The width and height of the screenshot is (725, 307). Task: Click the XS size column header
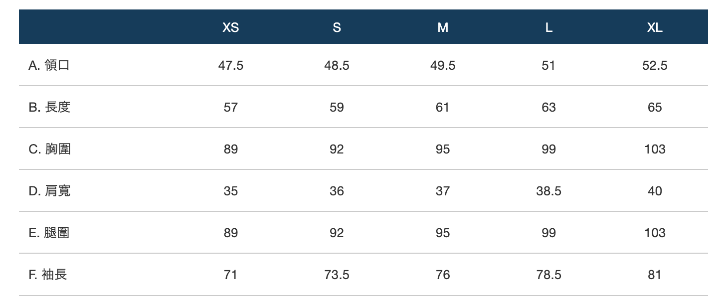tap(230, 28)
